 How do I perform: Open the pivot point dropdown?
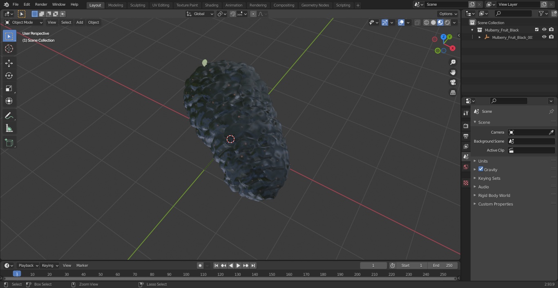pos(222,14)
